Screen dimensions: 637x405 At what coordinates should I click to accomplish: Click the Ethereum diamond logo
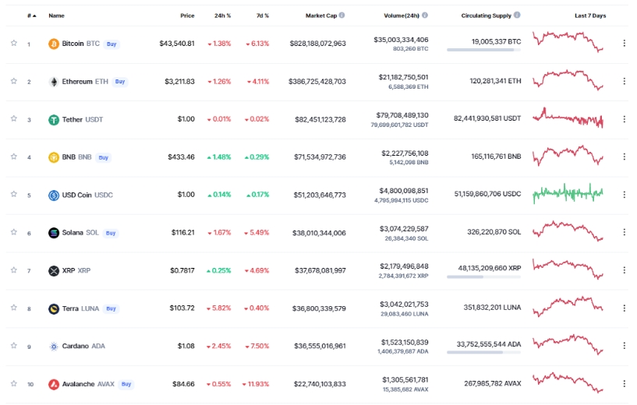[54, 82]
